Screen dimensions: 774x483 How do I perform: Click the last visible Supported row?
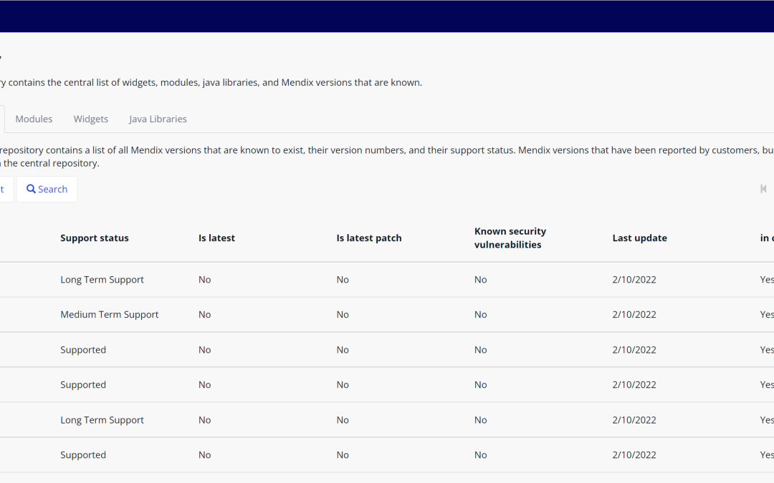[x=83, y=455]
